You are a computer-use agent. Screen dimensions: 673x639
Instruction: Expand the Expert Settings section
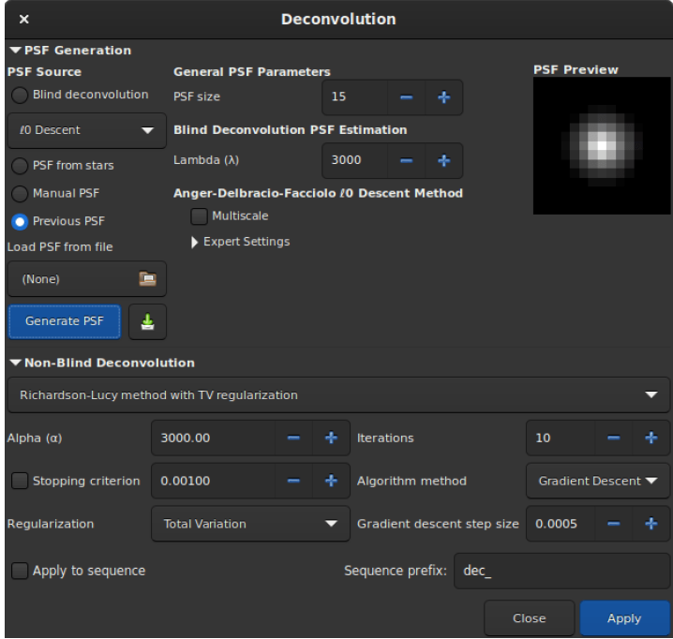195,242
